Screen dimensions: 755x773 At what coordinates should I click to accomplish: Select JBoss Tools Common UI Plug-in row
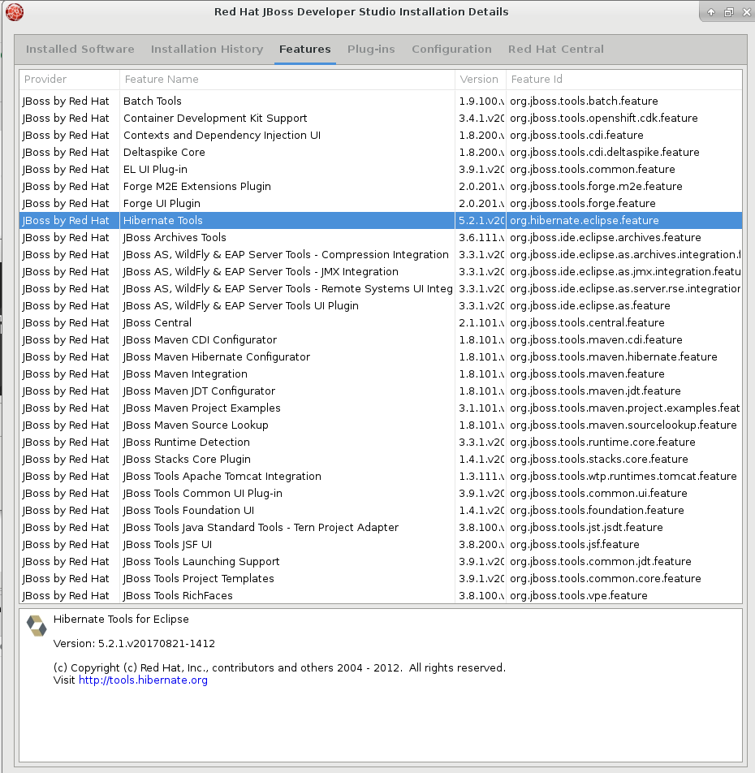[x=381, y=494]
